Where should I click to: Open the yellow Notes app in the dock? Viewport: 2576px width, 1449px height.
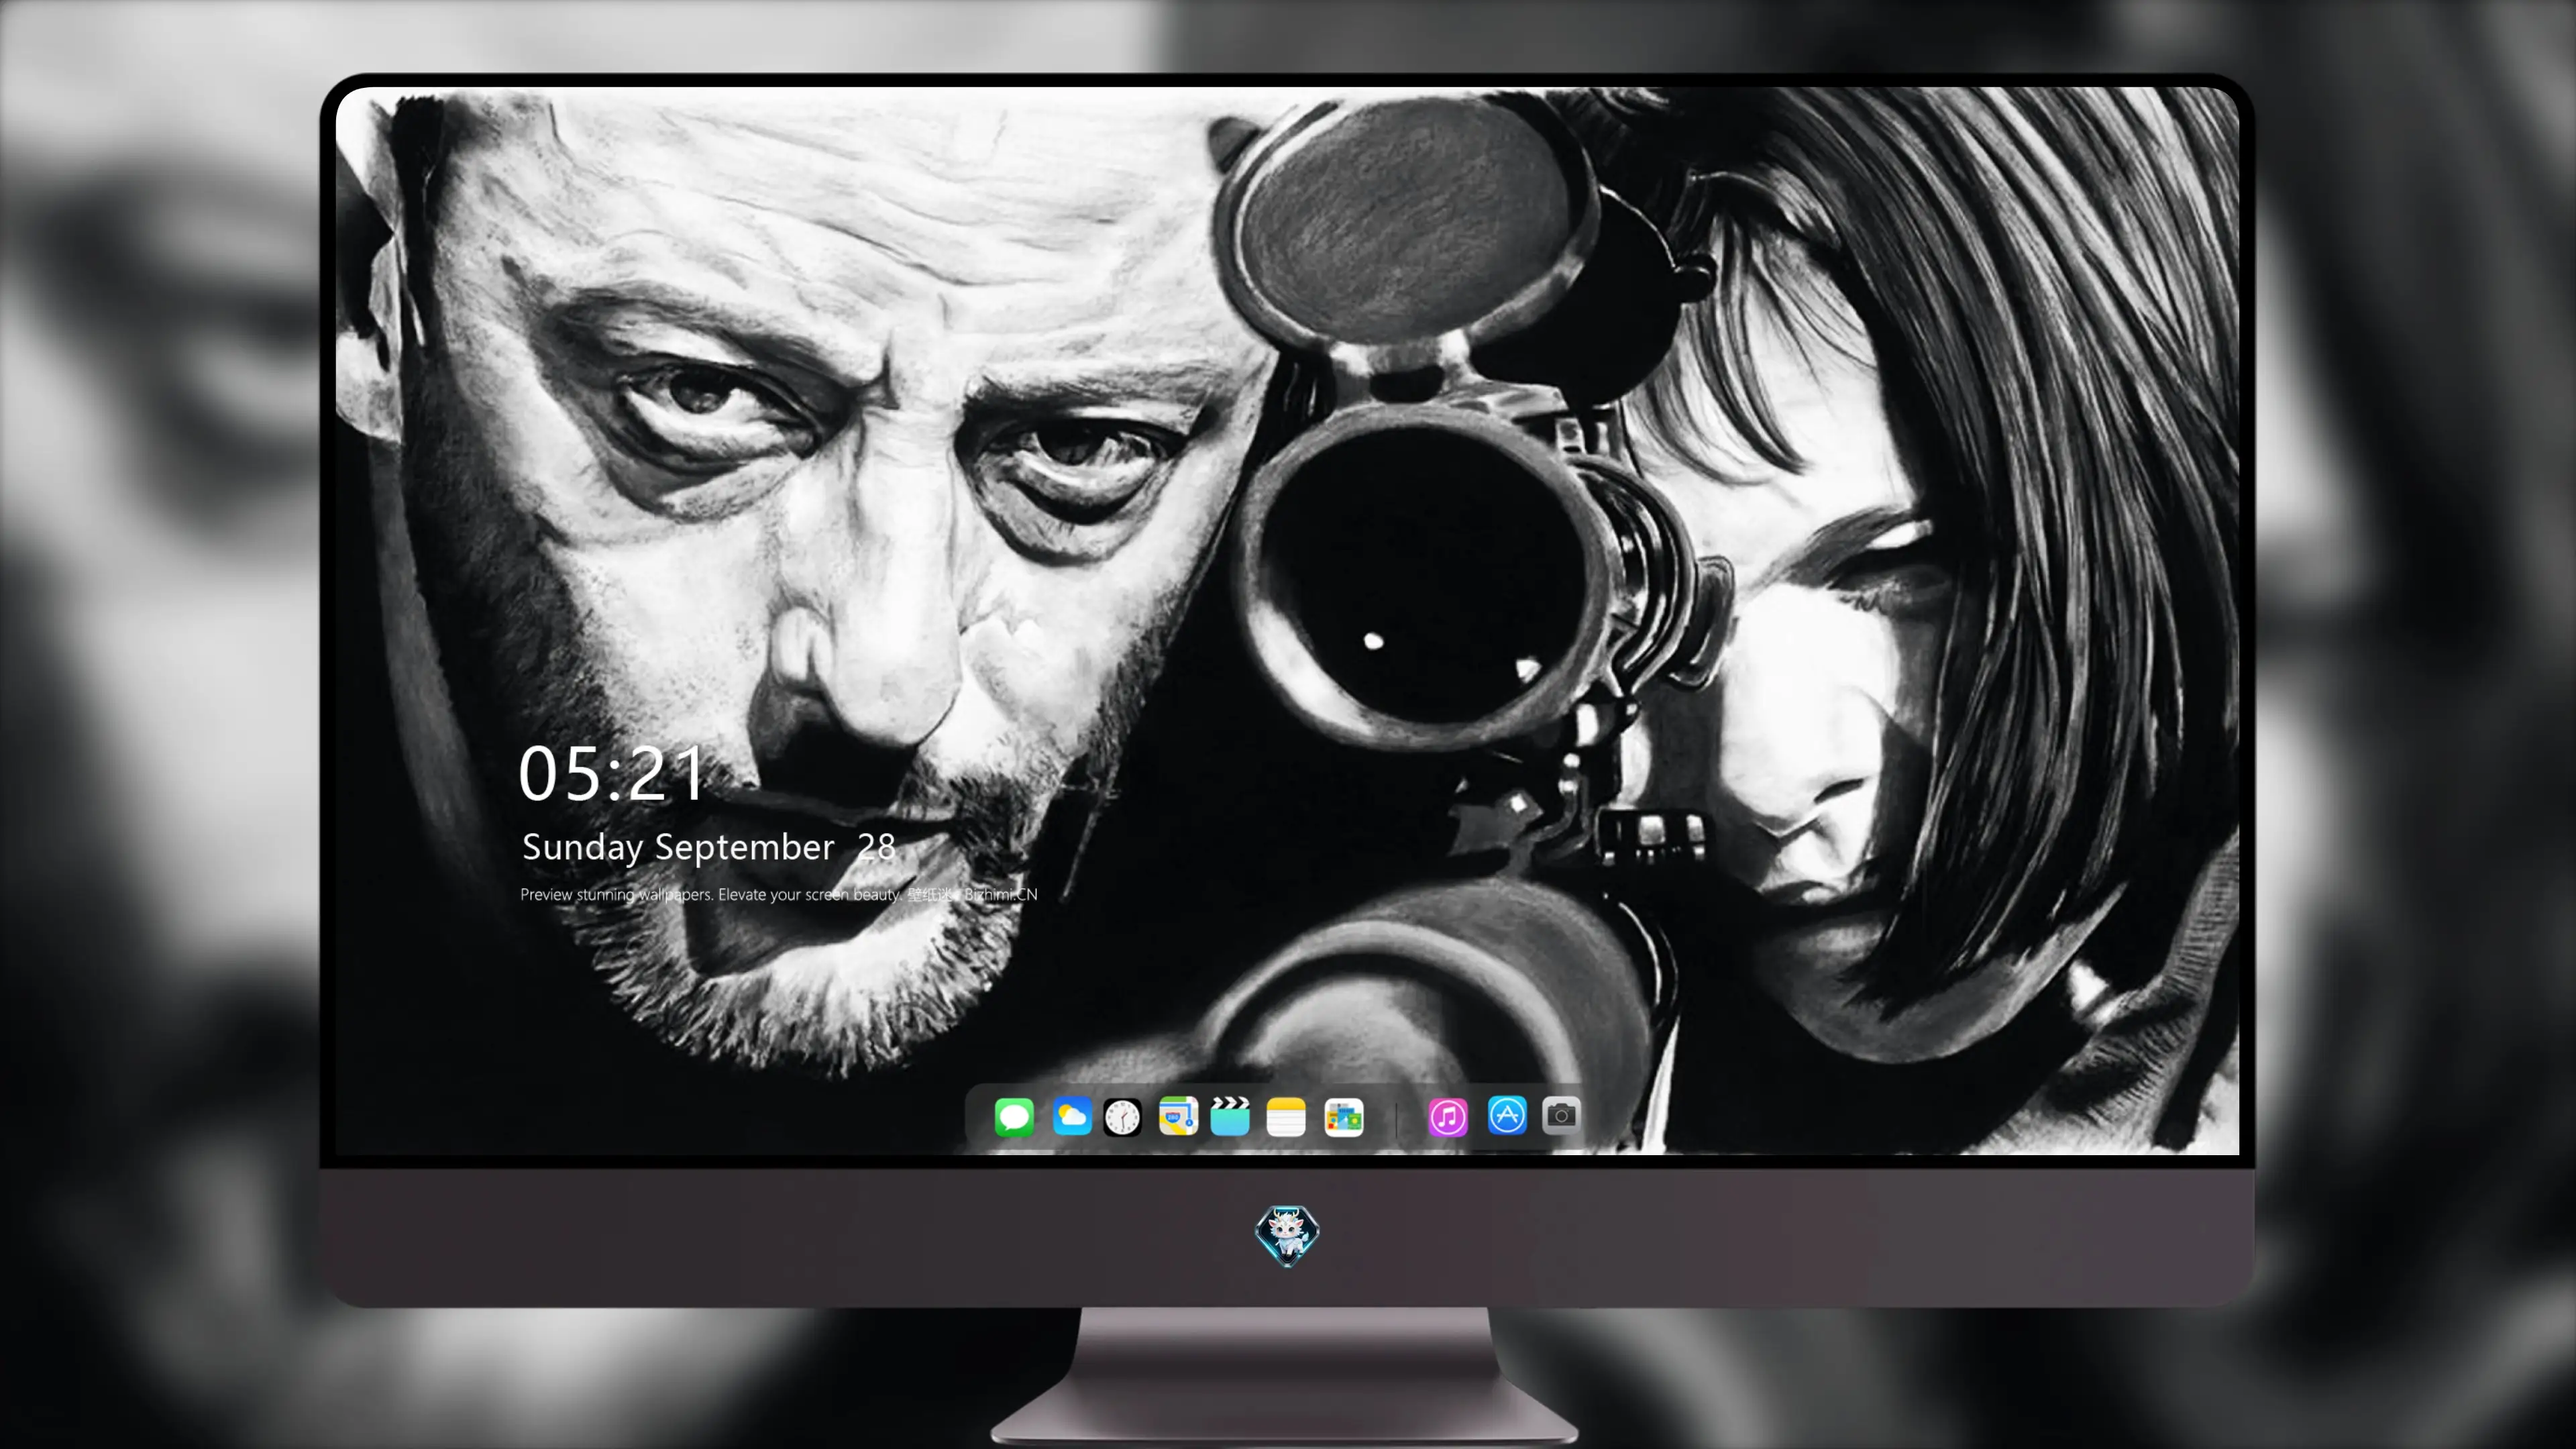(x=1286, y=1117)
